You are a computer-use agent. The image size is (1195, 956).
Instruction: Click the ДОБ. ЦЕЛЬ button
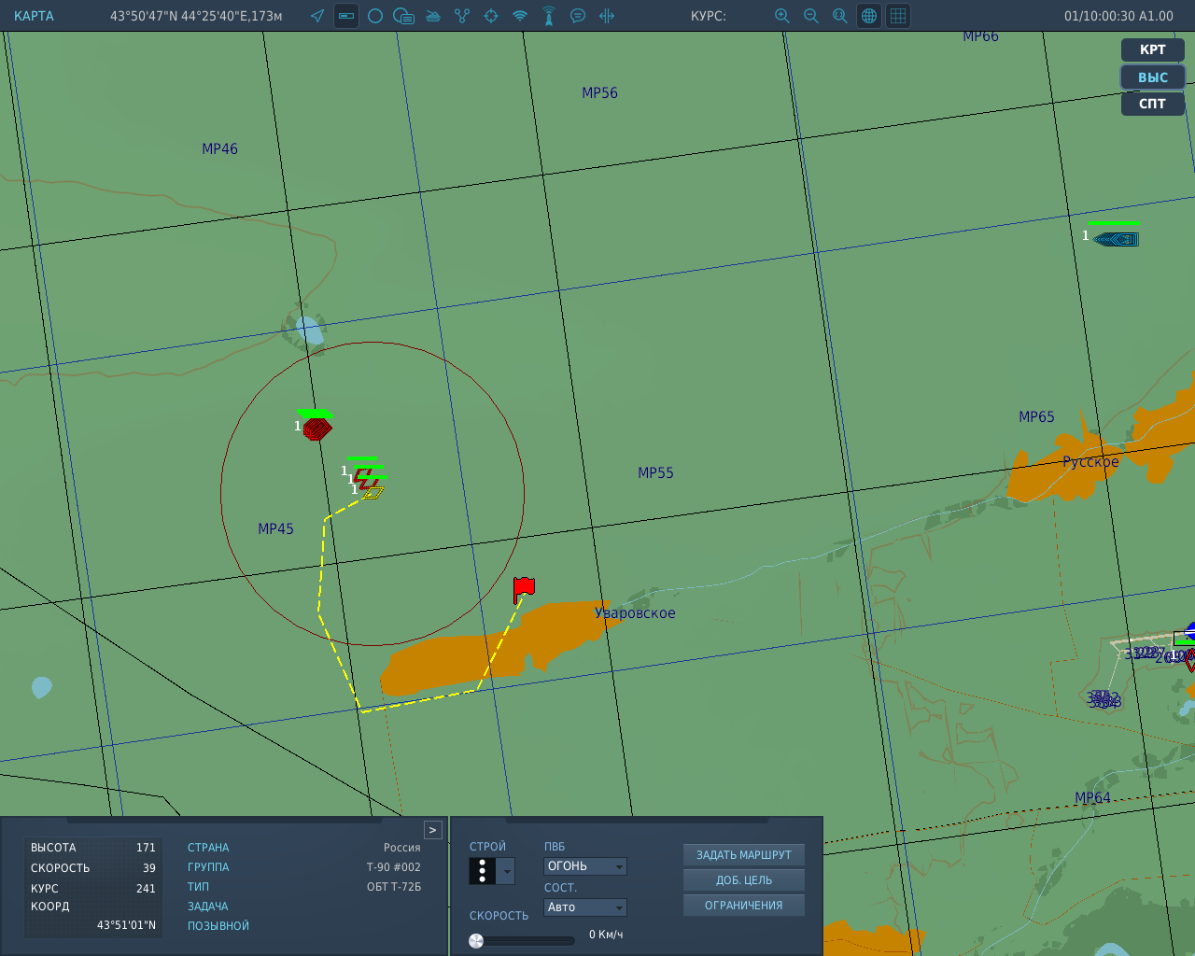744,880
